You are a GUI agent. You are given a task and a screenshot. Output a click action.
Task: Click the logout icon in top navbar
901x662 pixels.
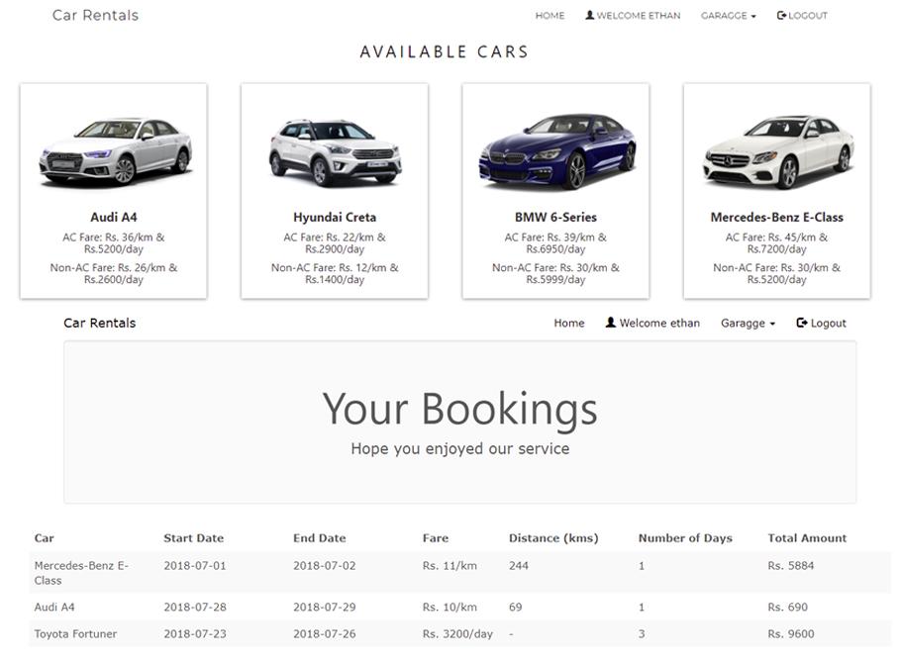(x=781, y=15)
